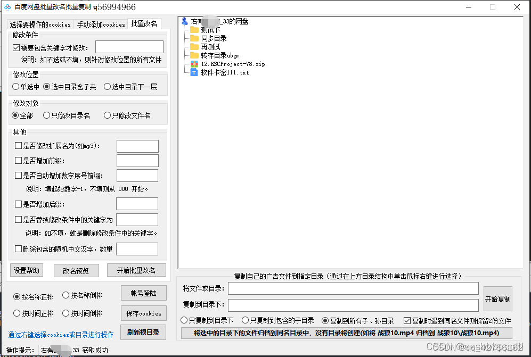
Task: Click the keyword input field for 修改条件
Action: (x=129, y=47)
